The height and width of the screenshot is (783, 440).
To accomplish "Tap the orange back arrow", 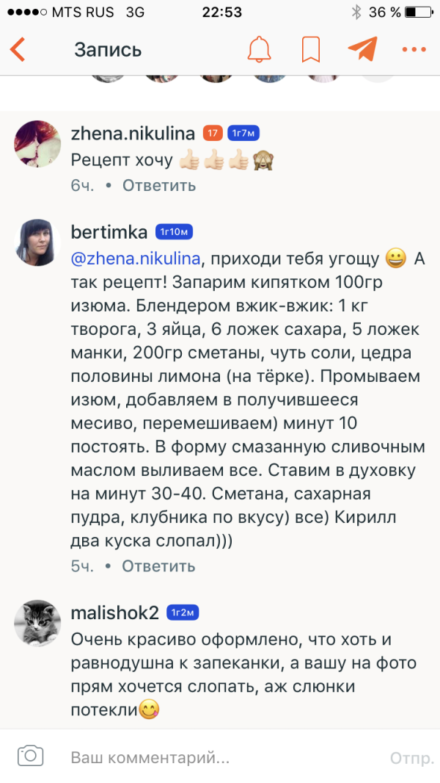I will (18, 50).
